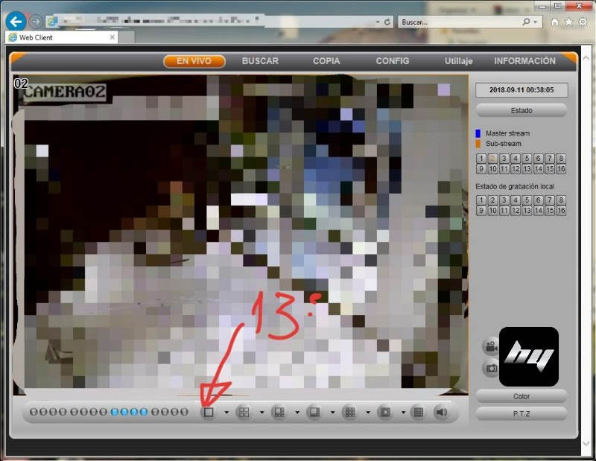596x461 pixels.
Task: Open nine-window layout dropdown arrow
Action: pos(367,413)
